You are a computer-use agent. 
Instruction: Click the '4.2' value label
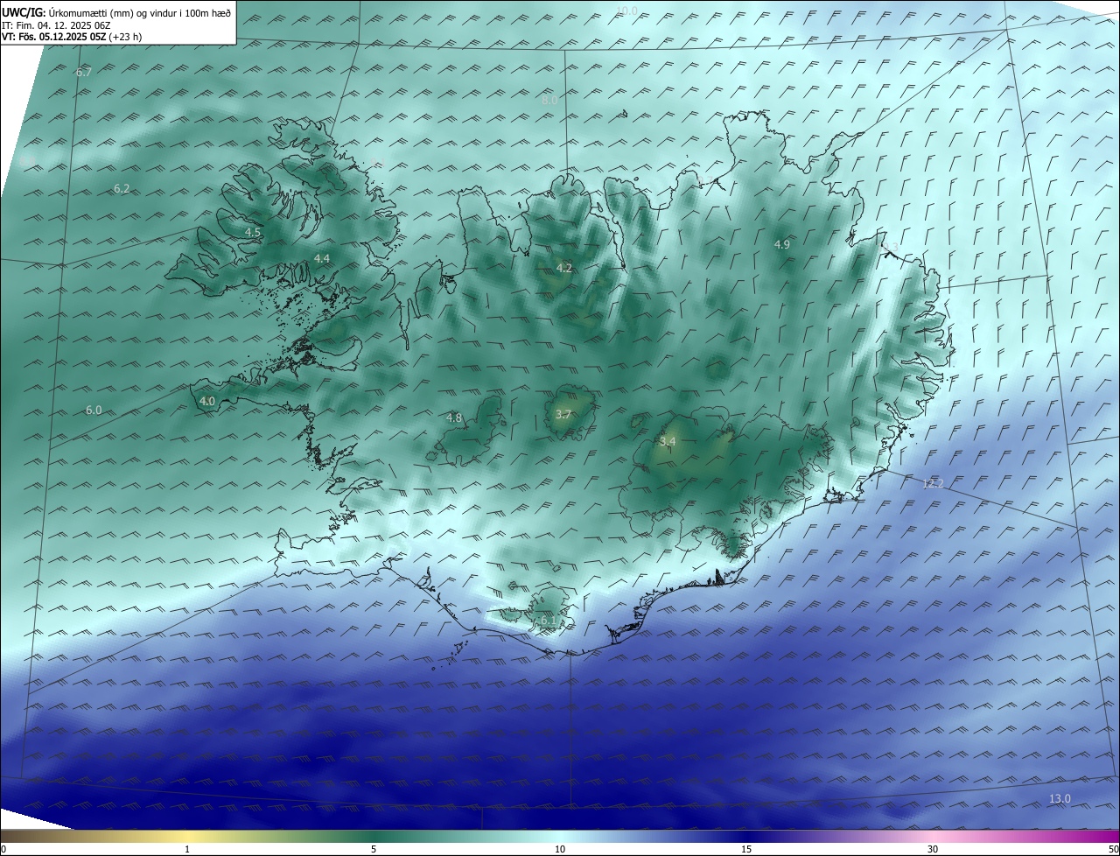pyautogui.click(x=564, y=268)
